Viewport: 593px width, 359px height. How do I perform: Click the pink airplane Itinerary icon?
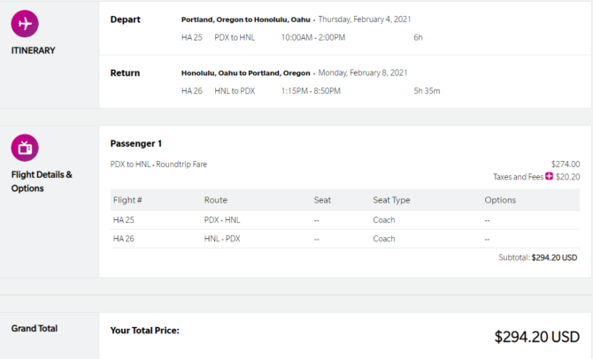point(25,23)
